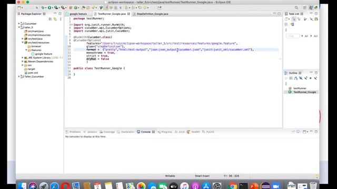Minimize the Package Explorer view
The height and width of the screenshot is (189, 337).
tap(55, 14)
